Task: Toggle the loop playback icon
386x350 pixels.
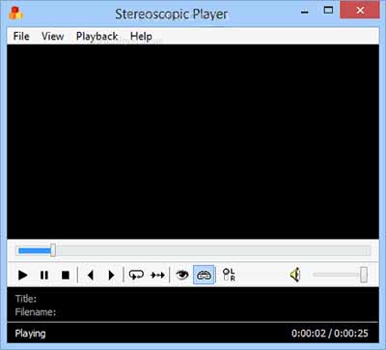Action: pyautogui.click(x=136, y=275)
